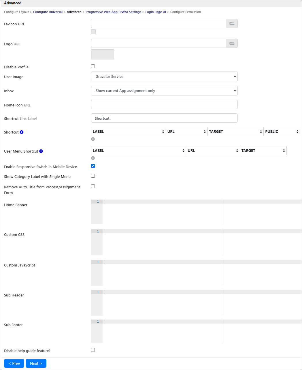
Task: Add a row to the Shortcut table
Action: [x=93, y=139]
